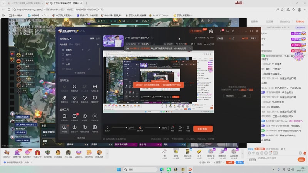308x173 pixels.
Task: Adjust the speaker volume slider
Action: pos(152,128)
